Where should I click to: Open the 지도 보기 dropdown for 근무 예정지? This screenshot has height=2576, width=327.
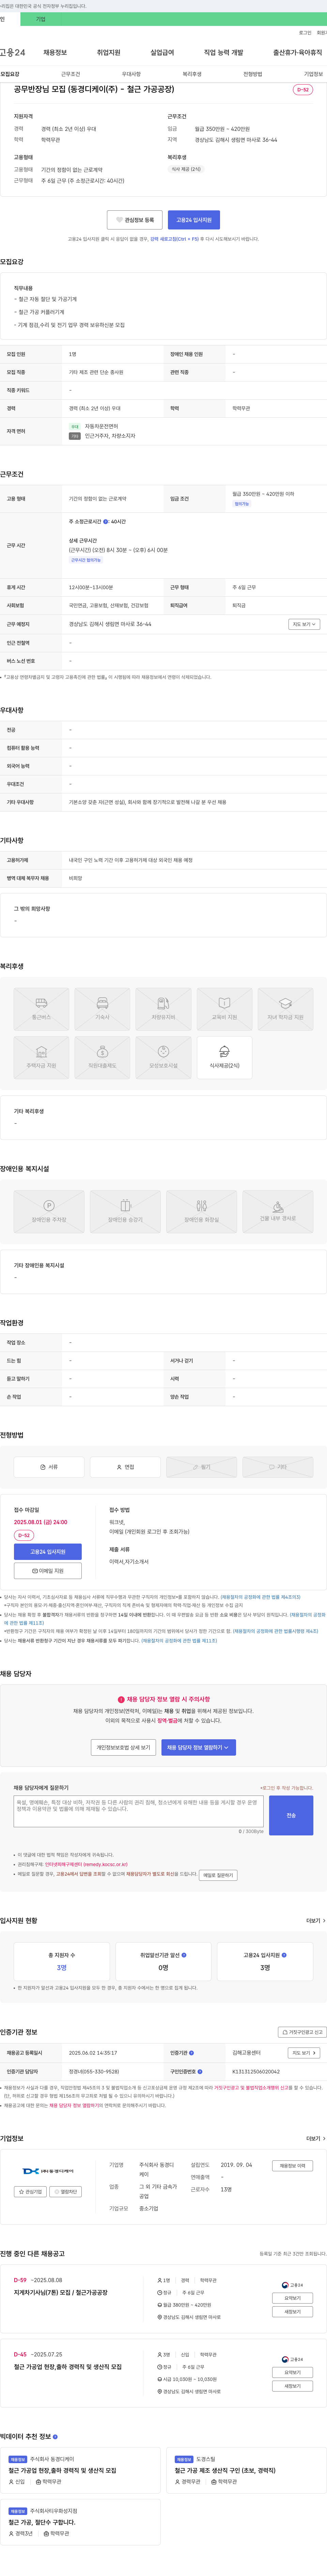[x=304, y=624]
